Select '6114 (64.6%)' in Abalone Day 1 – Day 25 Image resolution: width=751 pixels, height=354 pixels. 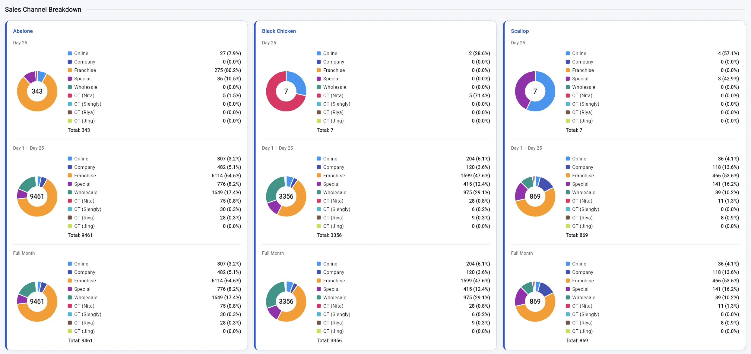click(226, 175)
